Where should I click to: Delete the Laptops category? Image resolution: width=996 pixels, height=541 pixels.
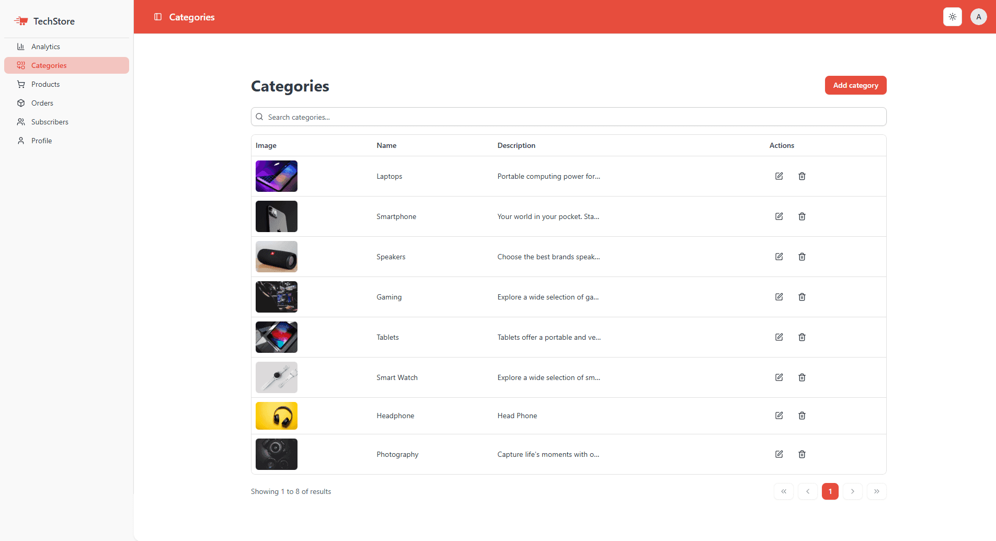[x=802, y=176]
